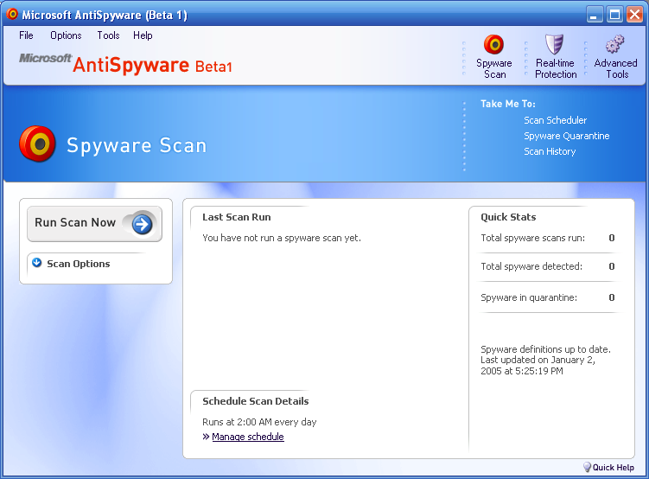Open the Help menu
This screenshot has width=649, height=479.
(143, 35)
